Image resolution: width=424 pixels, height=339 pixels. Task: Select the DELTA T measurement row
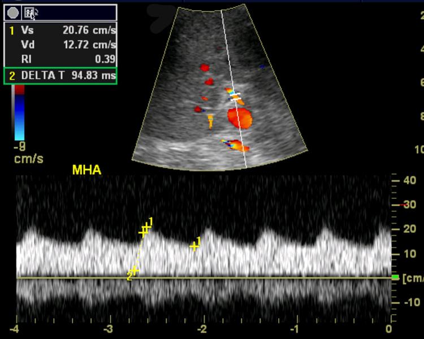[x=60, y=76]
